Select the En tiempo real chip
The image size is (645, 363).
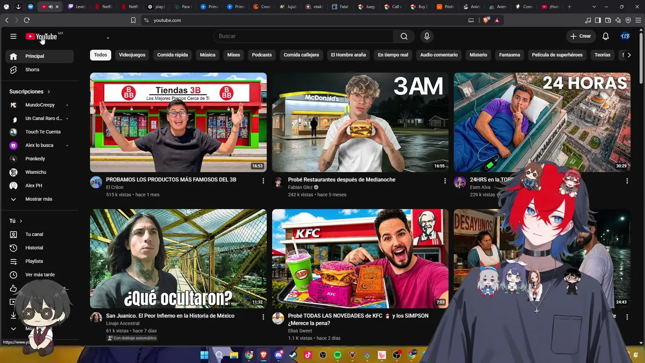pos(393,55)
